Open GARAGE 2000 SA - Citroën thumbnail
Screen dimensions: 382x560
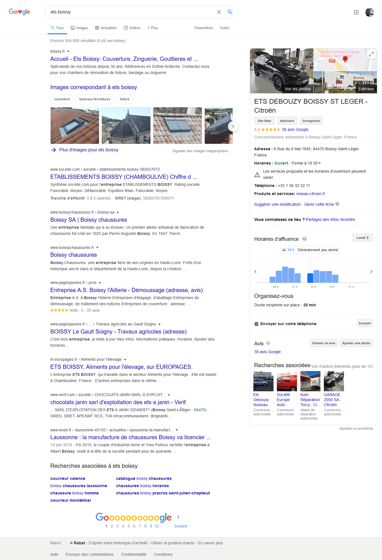point(334,381)
